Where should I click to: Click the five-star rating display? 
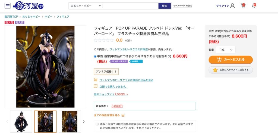104,40
